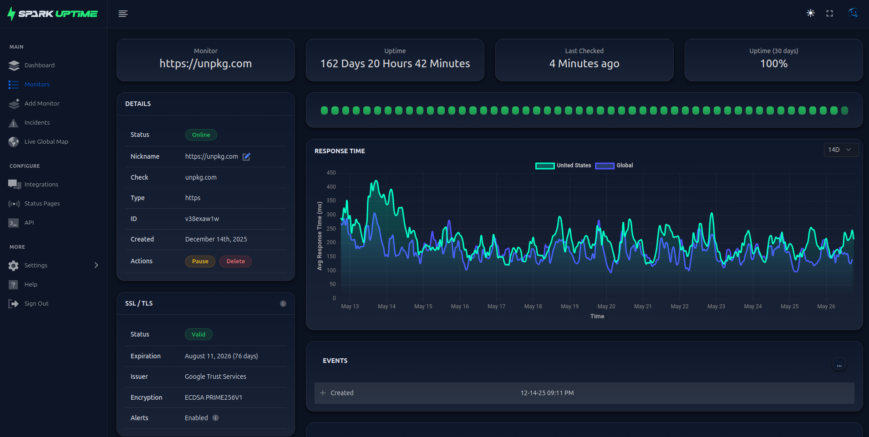Viewport: 869px width, 437px height.
Task: Open the 14D time range dropdown
Action: (x=841, y=150)
